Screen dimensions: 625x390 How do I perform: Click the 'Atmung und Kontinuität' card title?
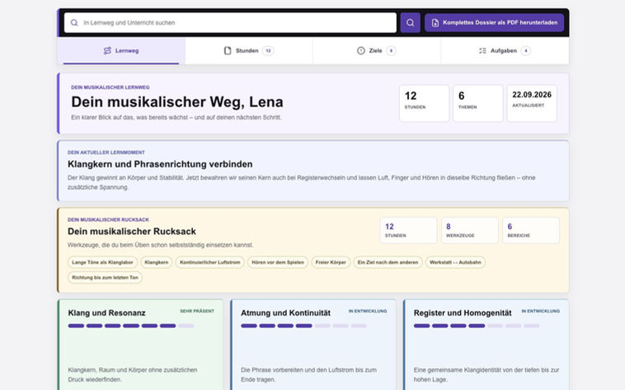[x=285, y=313]
